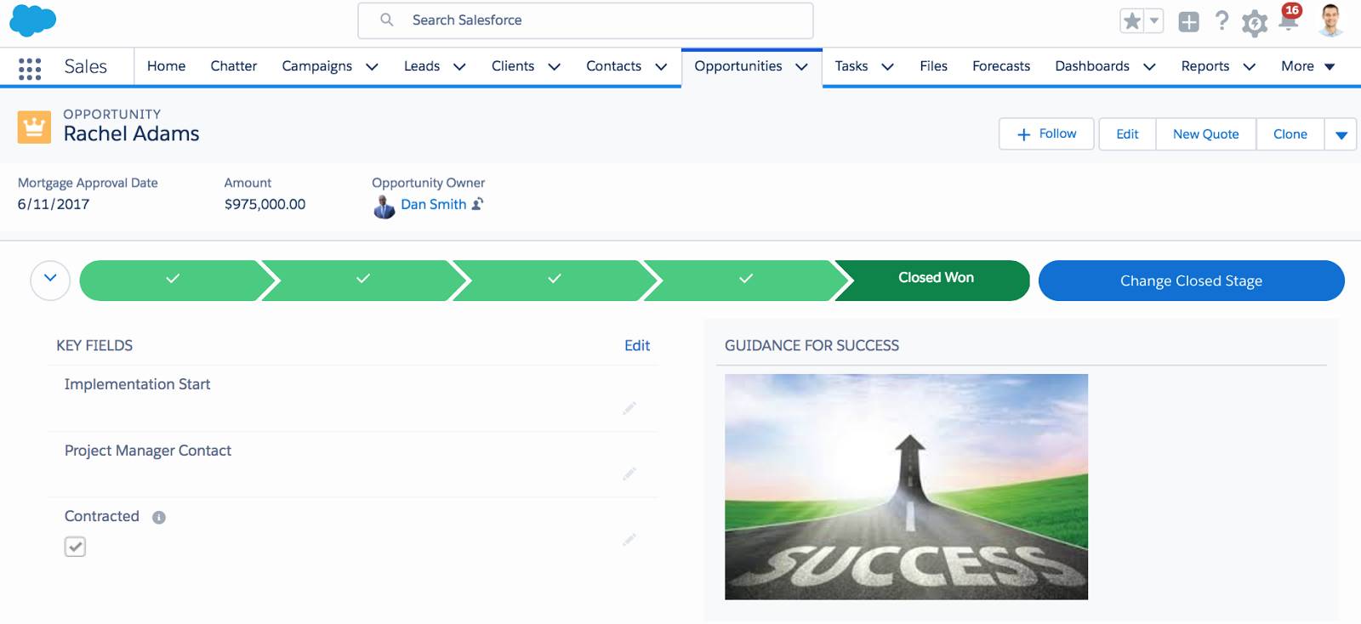Screen dimensions: 1361x624
Task: Go to the Chatter tab
Action: click(234, 66)
